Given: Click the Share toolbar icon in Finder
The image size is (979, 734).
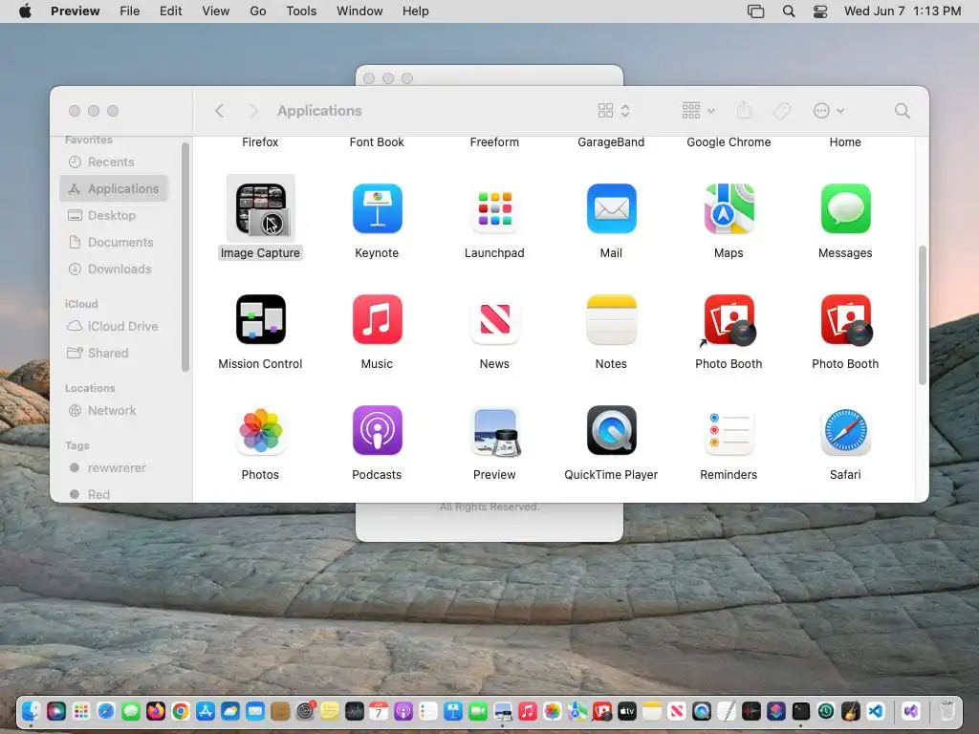Looking at the screenshot, I should tap(744, 111).
